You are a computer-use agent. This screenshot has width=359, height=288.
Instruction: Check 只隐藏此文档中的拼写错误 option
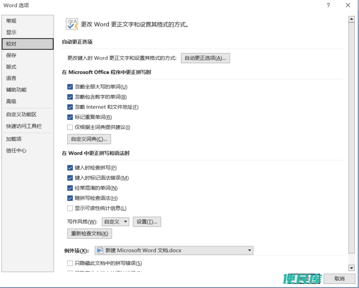tap(70, 264)
